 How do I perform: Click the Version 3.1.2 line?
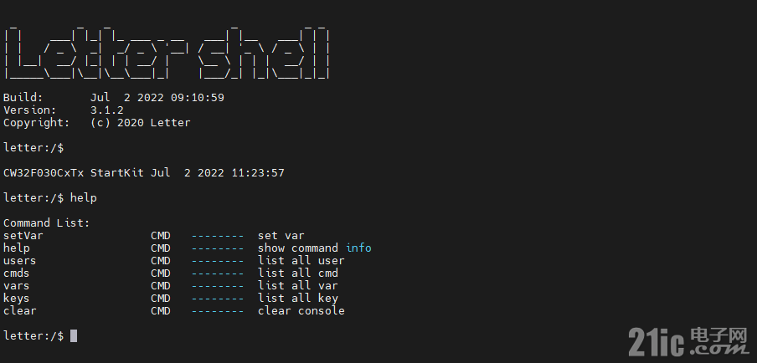pyautogui.click(x=64, y=110)
